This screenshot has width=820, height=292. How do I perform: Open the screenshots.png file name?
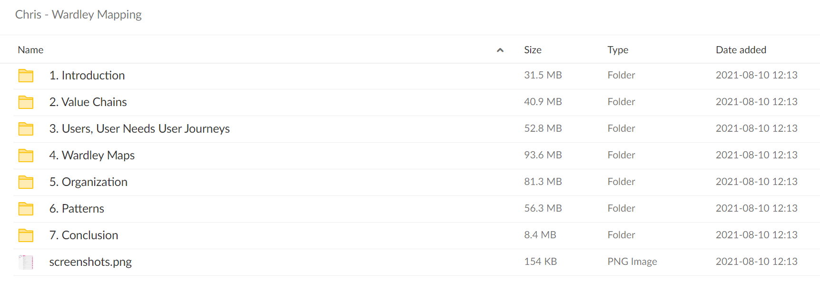pyautogui.click(x=90, y=262)
